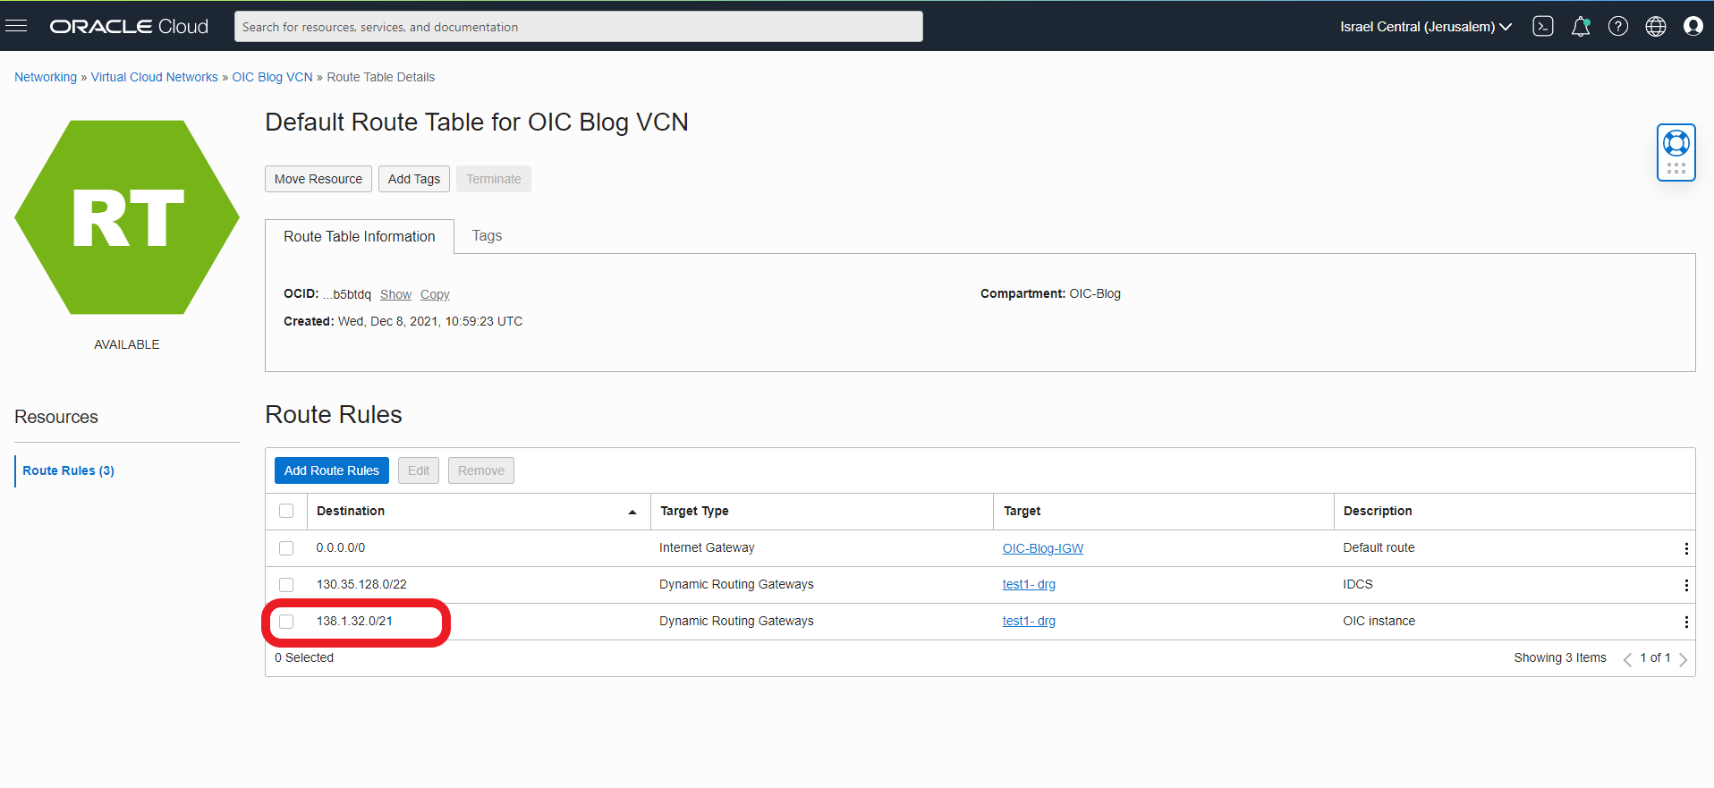
Task: Click the Add Tags button
Action: click(x=414, y=179)
